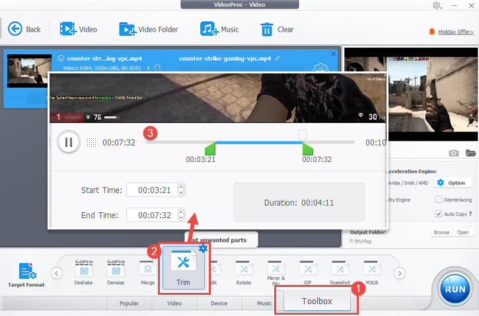This screenshot has width=479, height=316.
Task: Click the Duration 00:04:11 display
Action: click(299, 202)
